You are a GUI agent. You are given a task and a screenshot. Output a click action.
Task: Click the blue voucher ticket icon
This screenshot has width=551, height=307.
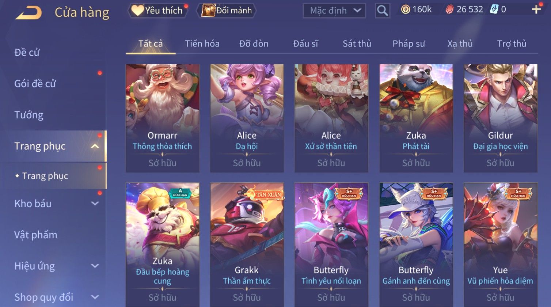click(x=494, y=10)
